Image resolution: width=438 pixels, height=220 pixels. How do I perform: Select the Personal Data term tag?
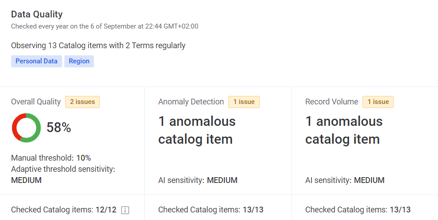(x=37, y=61)
